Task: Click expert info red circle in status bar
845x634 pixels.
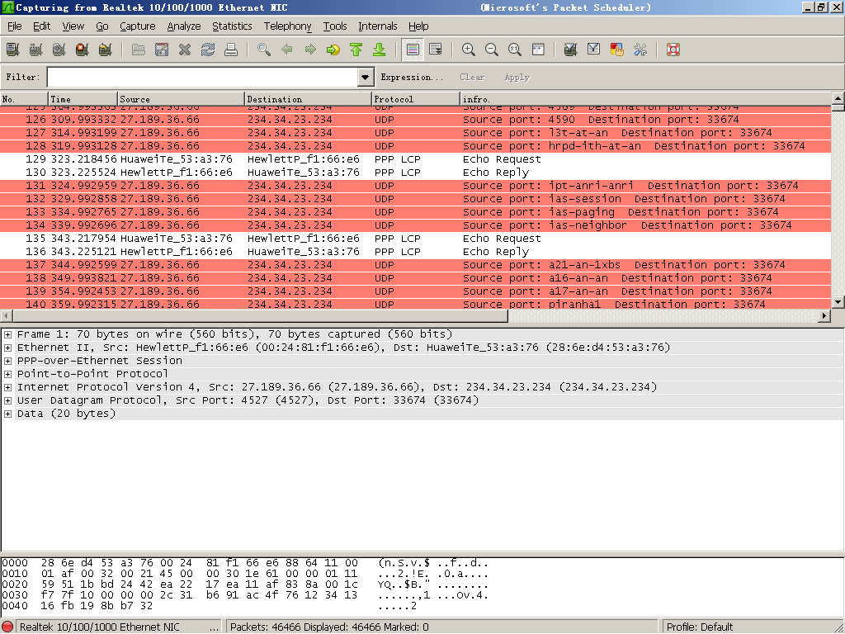Action: [8, 627]
